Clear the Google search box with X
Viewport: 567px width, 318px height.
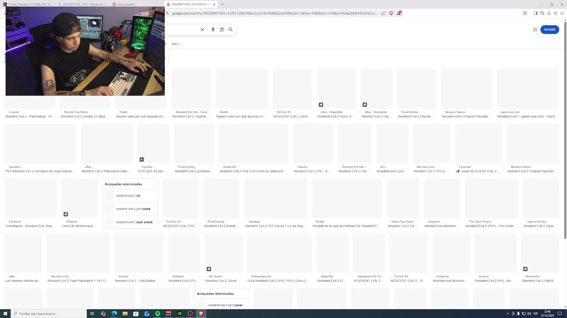(202, 30)
